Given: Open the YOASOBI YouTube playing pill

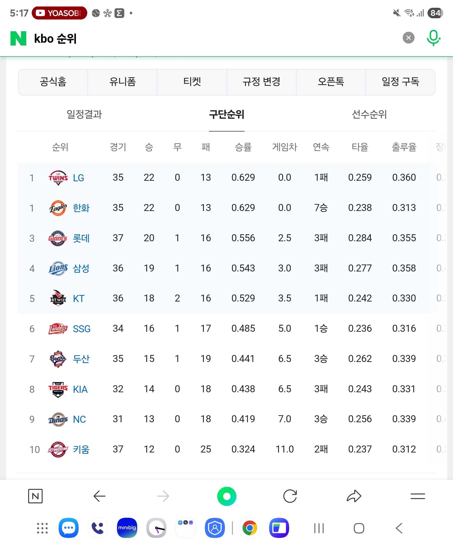Looking at the screenshot, I should (x=59, y=13).
